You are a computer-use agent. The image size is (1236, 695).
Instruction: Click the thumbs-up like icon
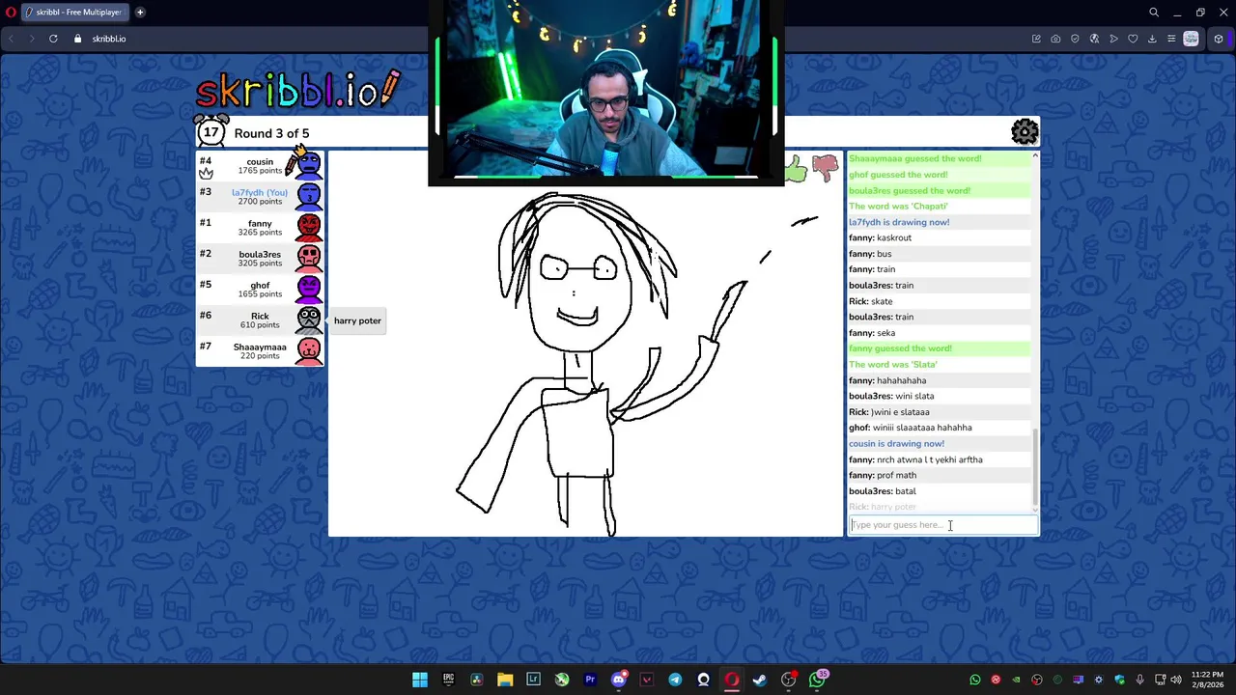[x=796, y=169]
